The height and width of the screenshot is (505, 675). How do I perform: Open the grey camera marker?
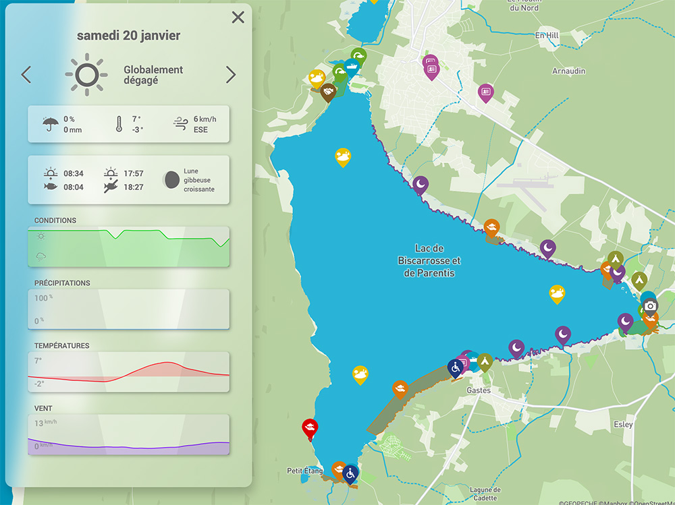pos(650,306)
